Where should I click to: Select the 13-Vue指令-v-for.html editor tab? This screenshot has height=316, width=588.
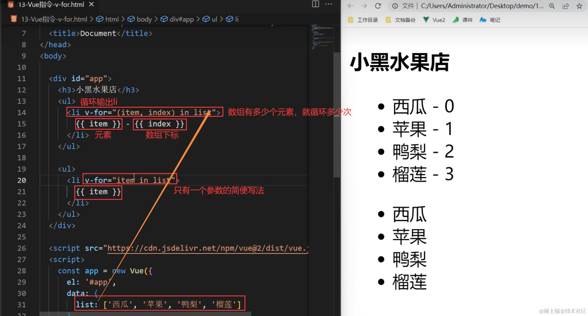point(51,4)
